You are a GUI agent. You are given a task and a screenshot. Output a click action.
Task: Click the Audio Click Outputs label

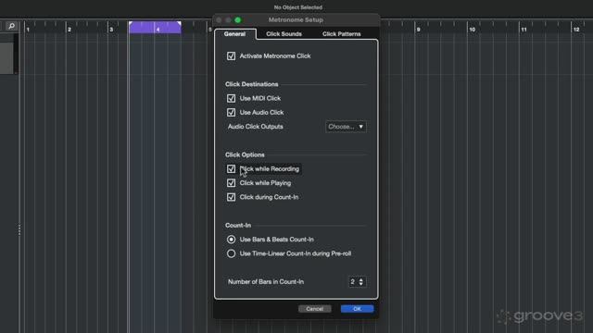point(256,127)
